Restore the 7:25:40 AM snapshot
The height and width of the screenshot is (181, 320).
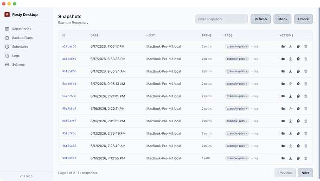click(x=291, y=146)
